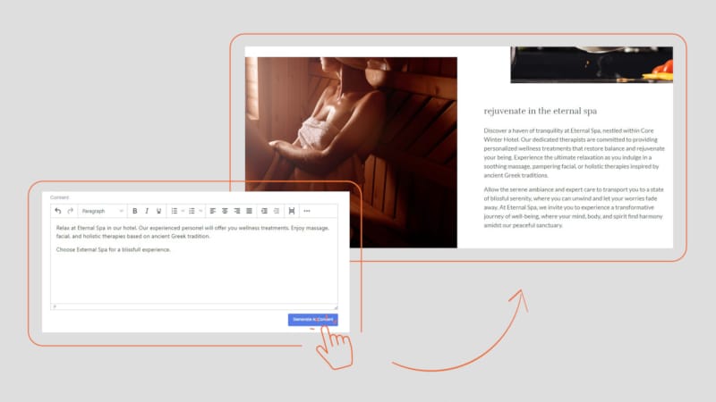Toggle bold formatting
The image size is (716, 402).
pos(135,211)
